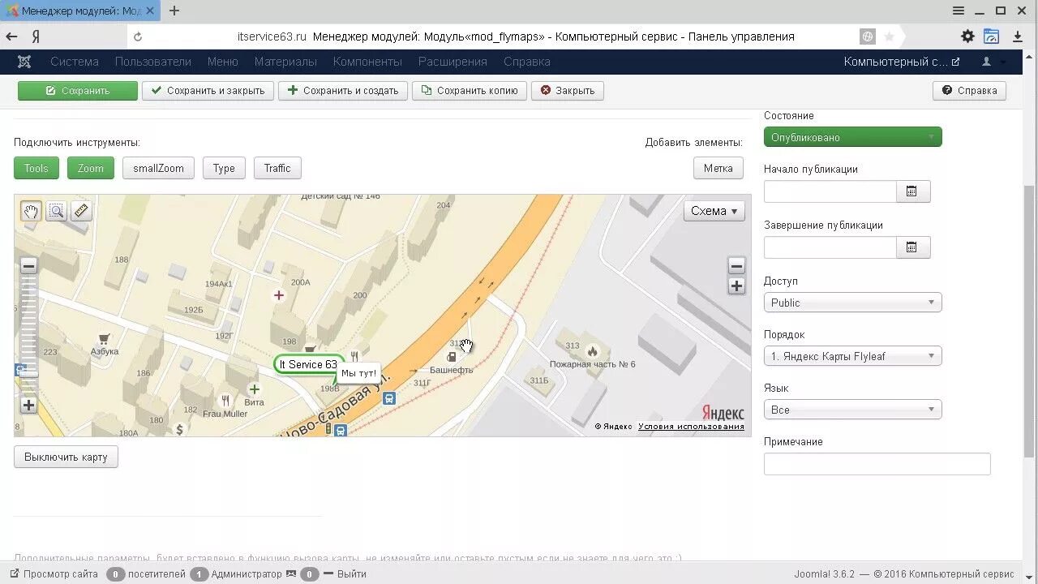
Task: Focus the Примечание text field
Action: point(877,464)
